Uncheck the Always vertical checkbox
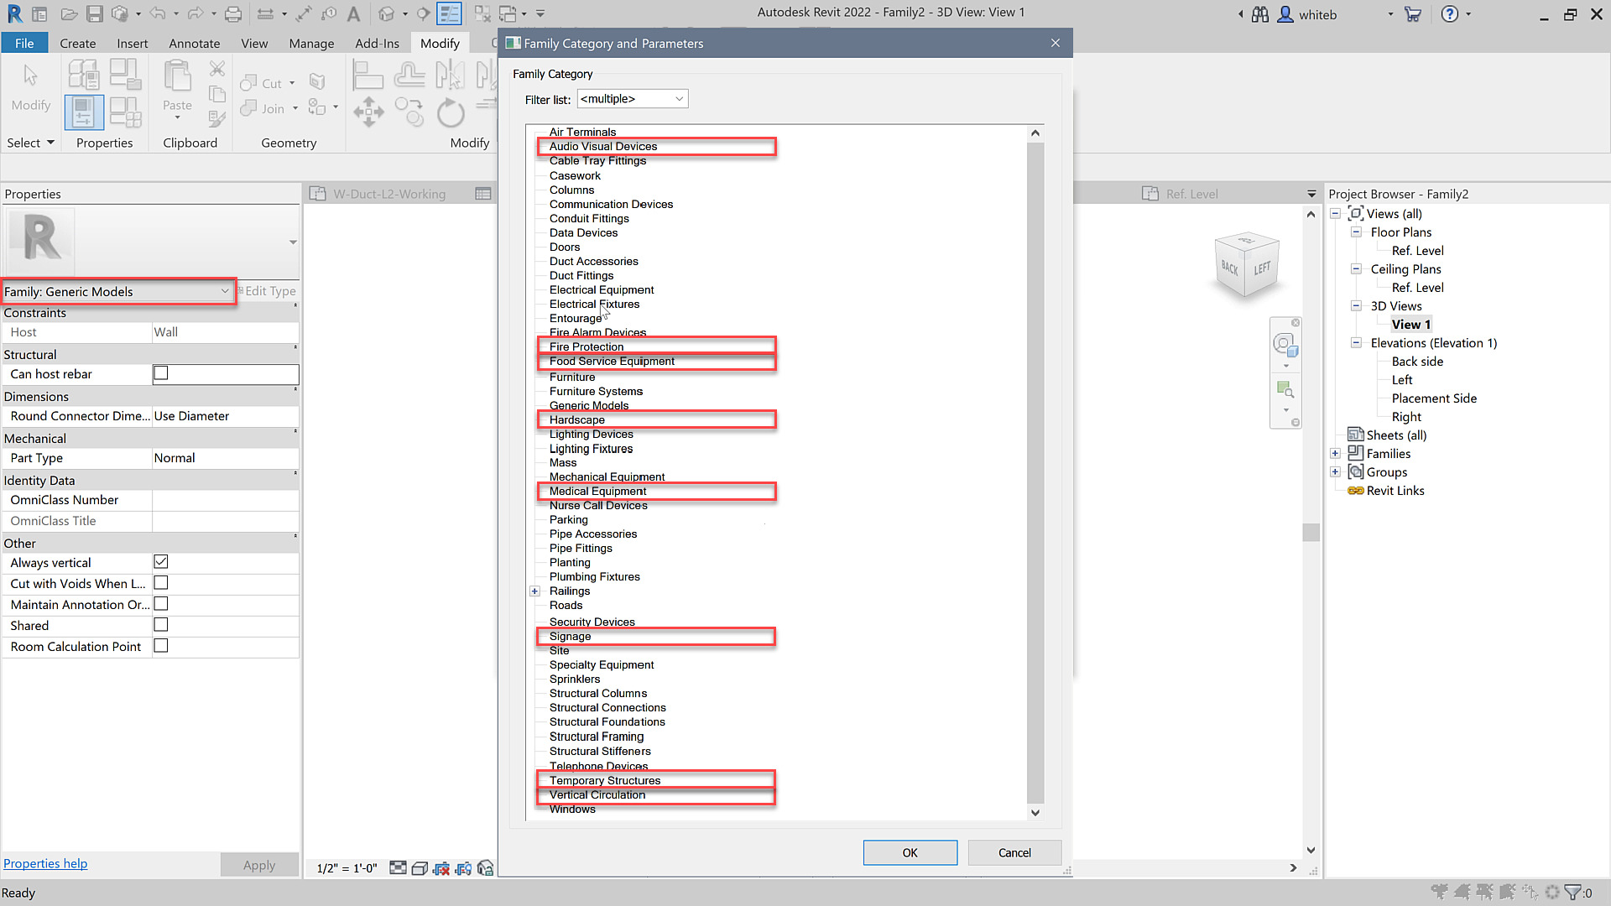 pos(161,562)
